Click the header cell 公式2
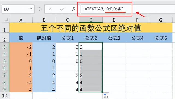 pyautogui.click(x=91, y=38)
